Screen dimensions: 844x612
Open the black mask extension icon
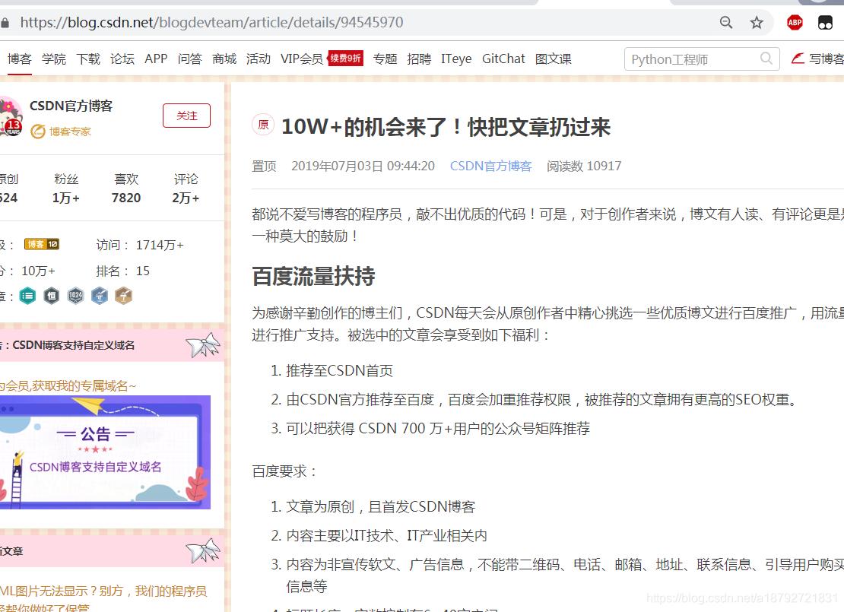825,23
